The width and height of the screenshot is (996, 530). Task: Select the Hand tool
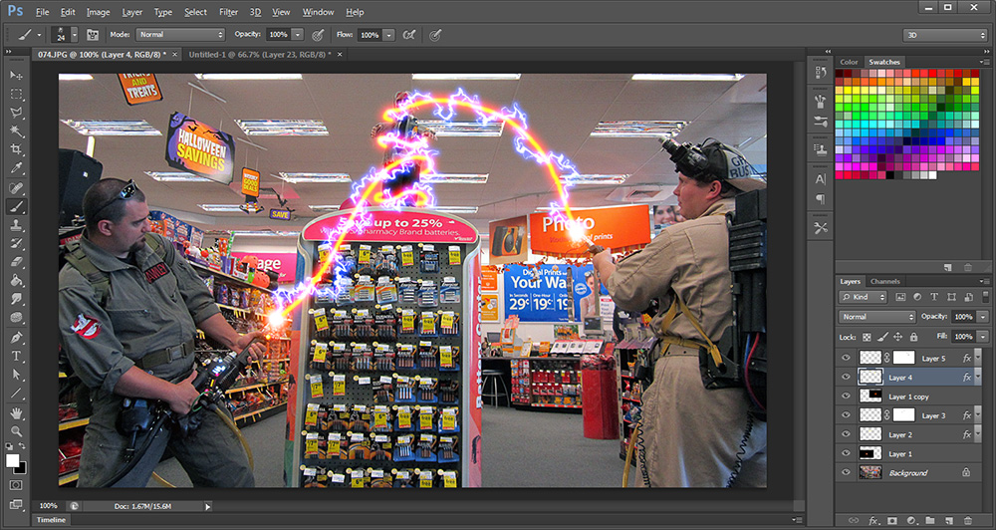tap(17, 413)
